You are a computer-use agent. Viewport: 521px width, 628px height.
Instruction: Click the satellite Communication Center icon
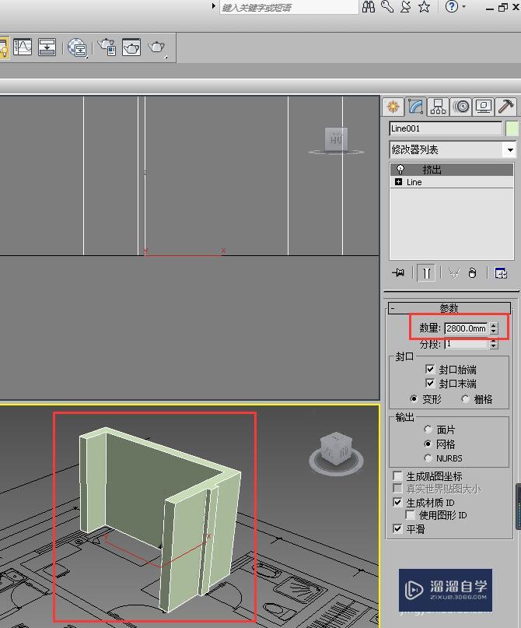(405, 7)
